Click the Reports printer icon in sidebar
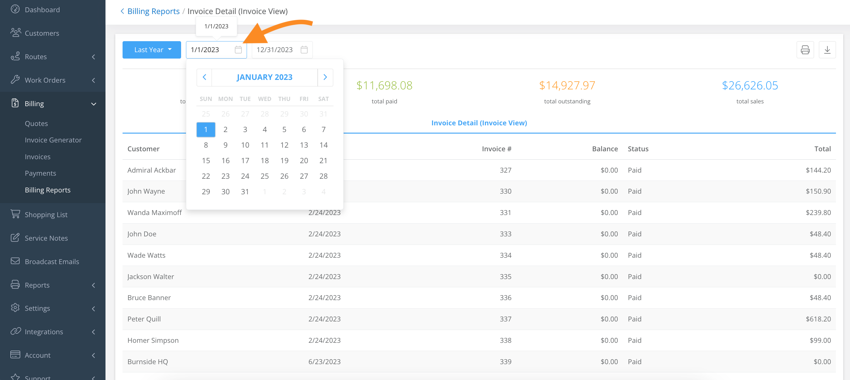The height and width of the screenshot is (380, 850). click(15, 284)
